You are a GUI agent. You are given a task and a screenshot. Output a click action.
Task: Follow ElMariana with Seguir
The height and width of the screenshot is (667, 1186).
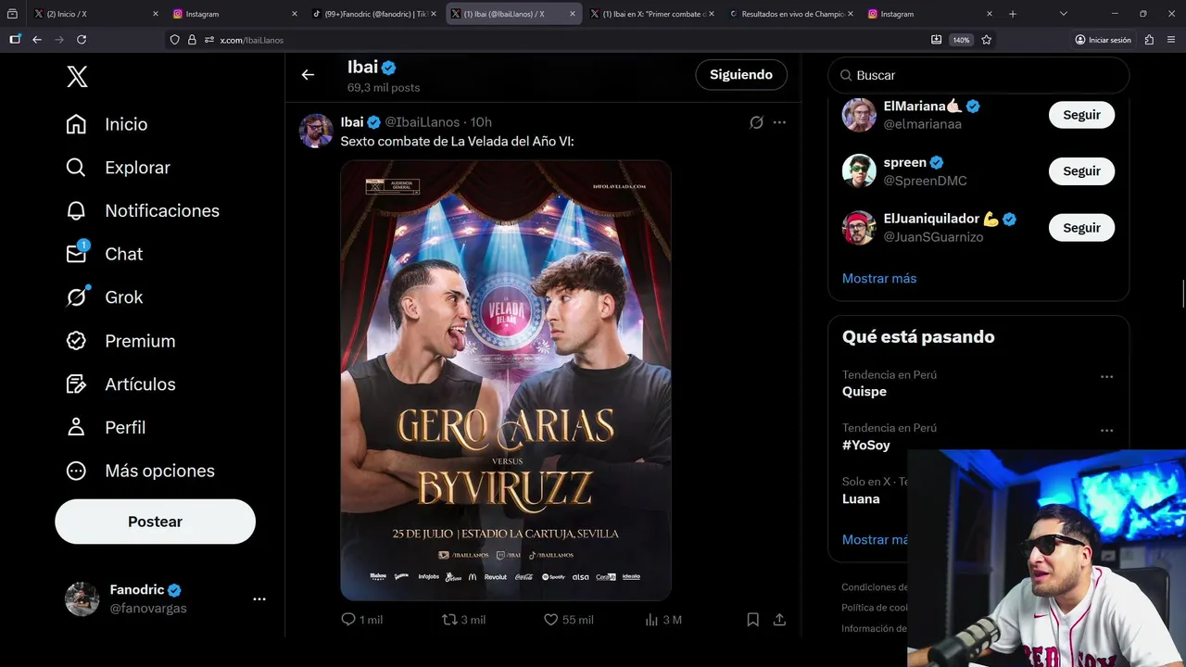[x=1081, y=115]
